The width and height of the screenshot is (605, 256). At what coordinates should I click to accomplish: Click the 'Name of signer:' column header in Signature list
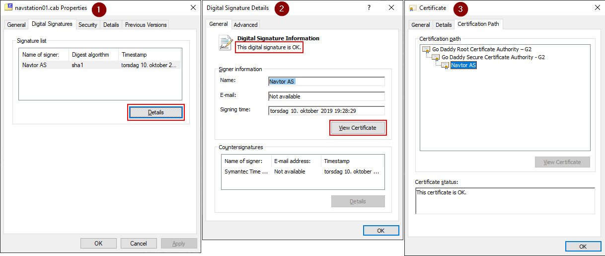click(44, 55)
